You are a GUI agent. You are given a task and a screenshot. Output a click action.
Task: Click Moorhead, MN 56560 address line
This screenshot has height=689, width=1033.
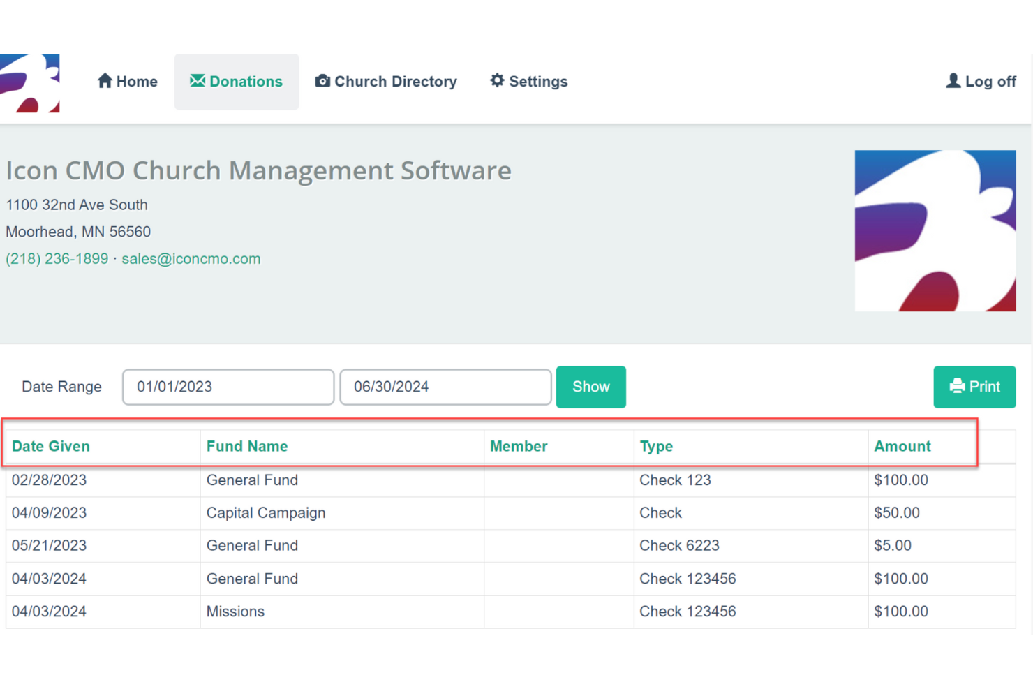point(78,232)
